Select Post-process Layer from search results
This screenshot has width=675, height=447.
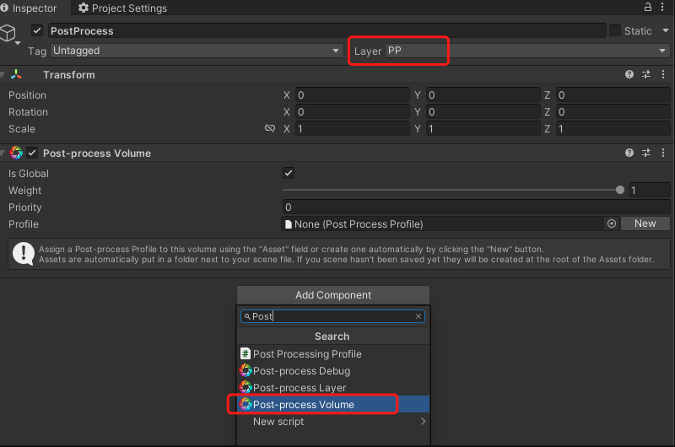pos(300,388)
